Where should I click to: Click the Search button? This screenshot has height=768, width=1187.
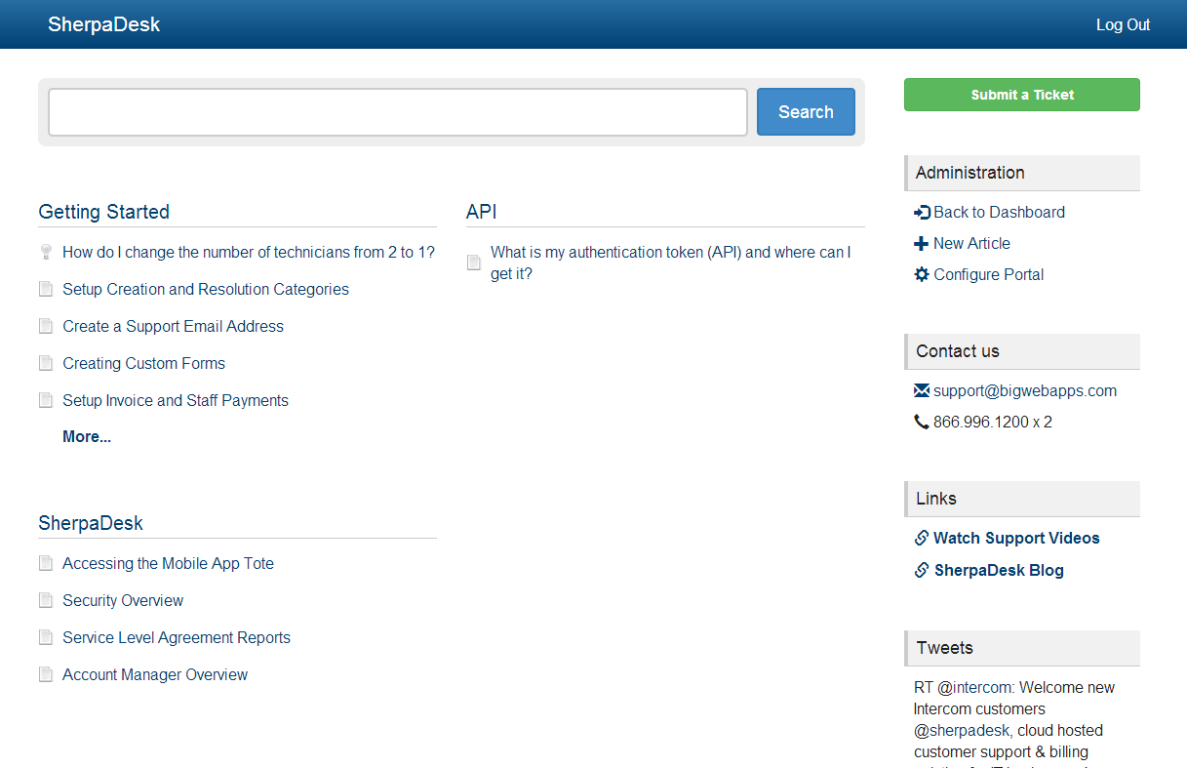click(806, 112)
